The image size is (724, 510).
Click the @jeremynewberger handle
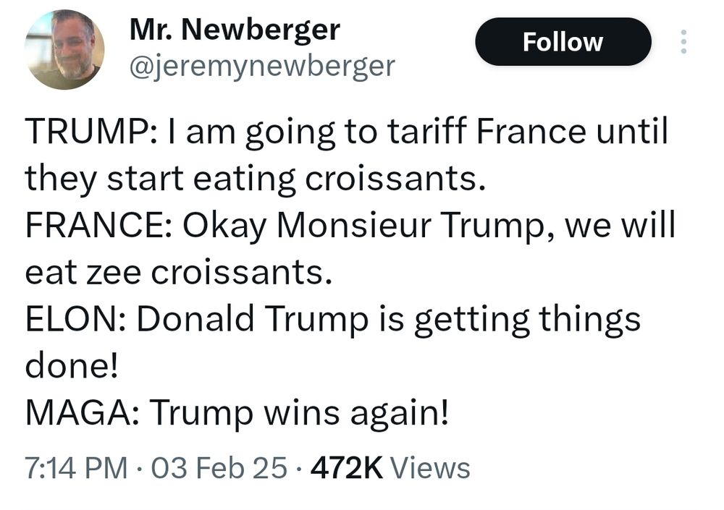(261, 67)
